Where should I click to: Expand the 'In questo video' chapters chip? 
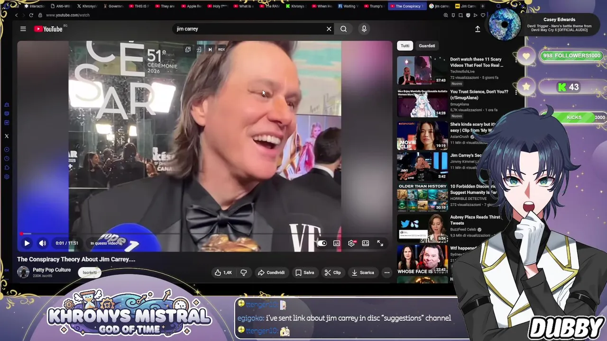point(106,243)
